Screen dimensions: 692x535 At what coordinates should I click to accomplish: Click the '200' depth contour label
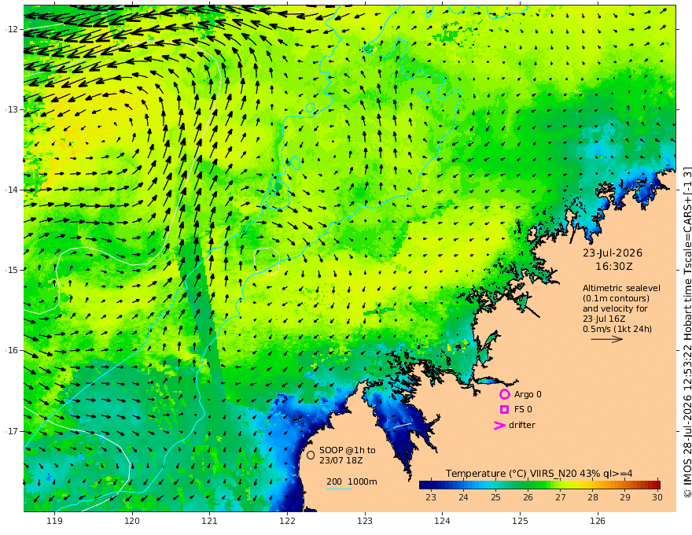coord(334,481)
